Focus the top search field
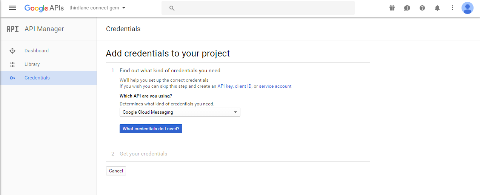 pos(258,8)
